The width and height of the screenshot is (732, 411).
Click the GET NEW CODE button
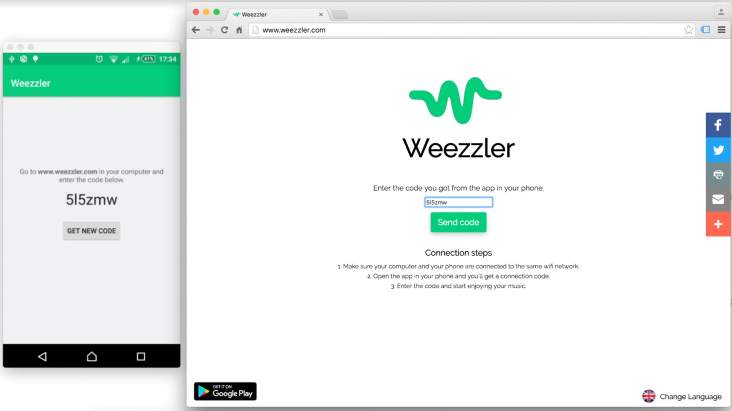tap(91, 230)
